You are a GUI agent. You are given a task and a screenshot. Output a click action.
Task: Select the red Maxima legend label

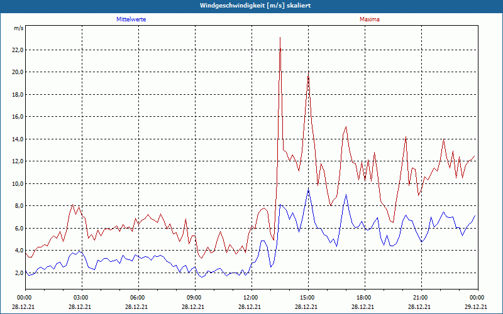(370, 19)
